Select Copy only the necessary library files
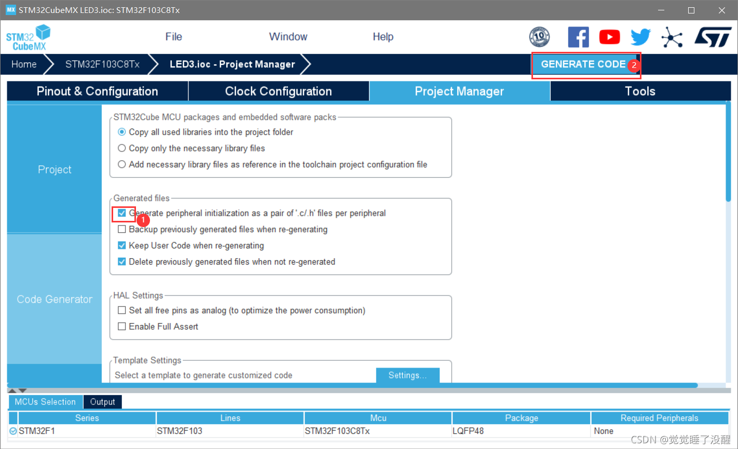This screenshot has height=449, width=738. [121, 148]
